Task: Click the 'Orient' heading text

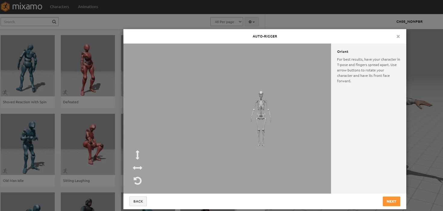Action: 343,52
